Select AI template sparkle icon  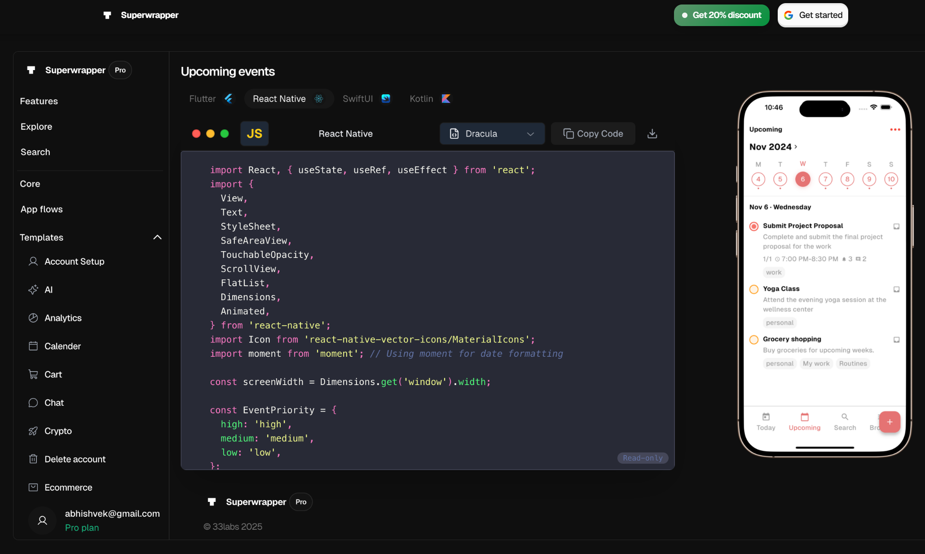point(33,290)
